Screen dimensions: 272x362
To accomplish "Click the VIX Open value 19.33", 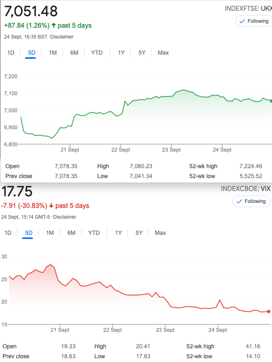I will [68, 346].
